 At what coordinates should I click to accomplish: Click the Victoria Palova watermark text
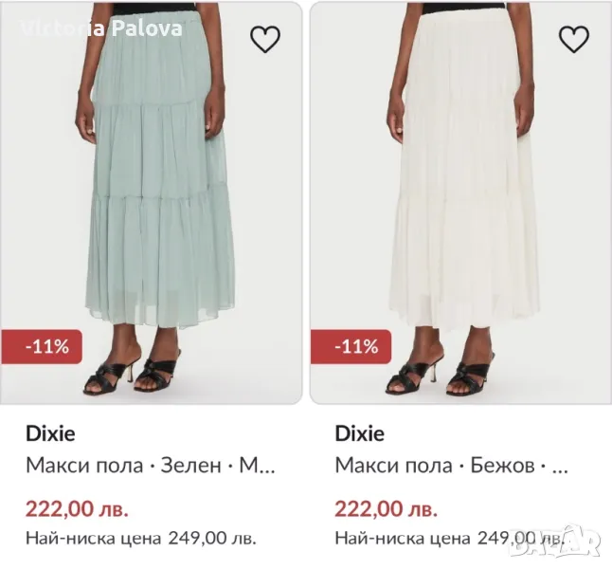point(102,27)
